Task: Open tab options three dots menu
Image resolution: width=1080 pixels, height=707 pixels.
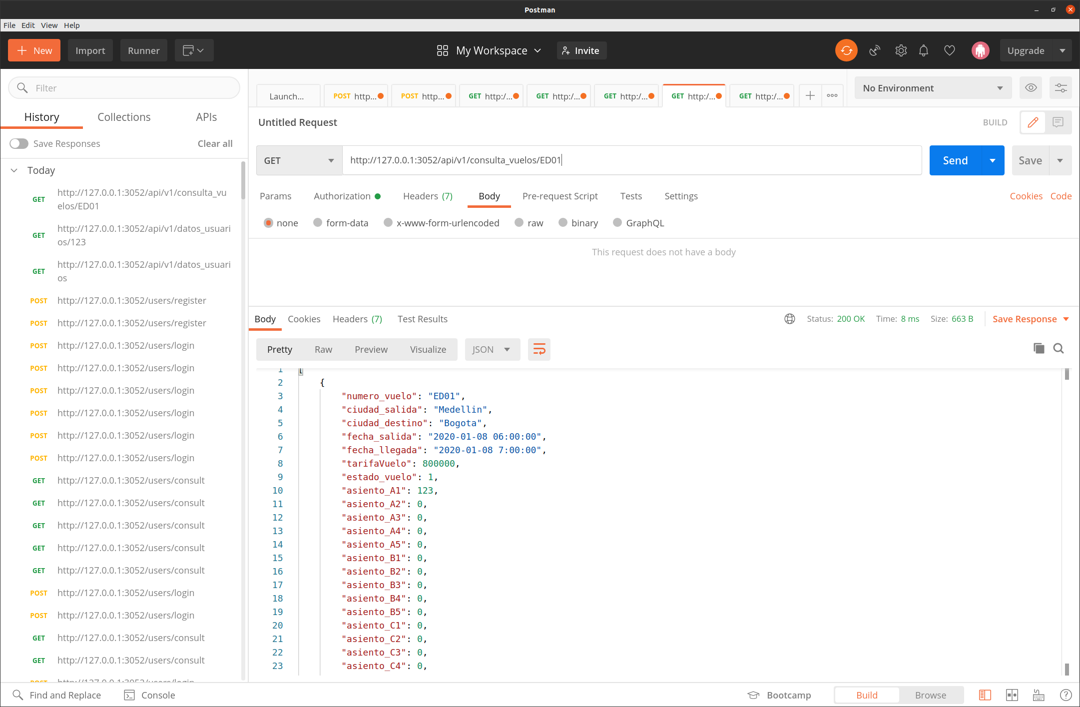Action: point(832,95)
